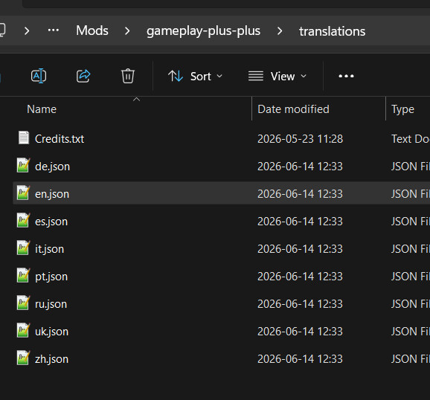Select the zh.json file icon
The width and height of the screenshot is (430, 400).
[x=23, y=358]
